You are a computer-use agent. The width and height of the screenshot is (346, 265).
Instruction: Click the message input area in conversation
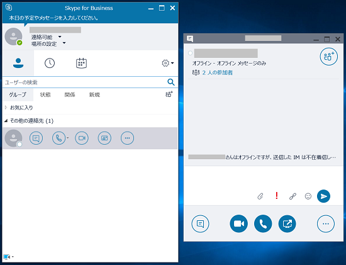pos(264,178)
